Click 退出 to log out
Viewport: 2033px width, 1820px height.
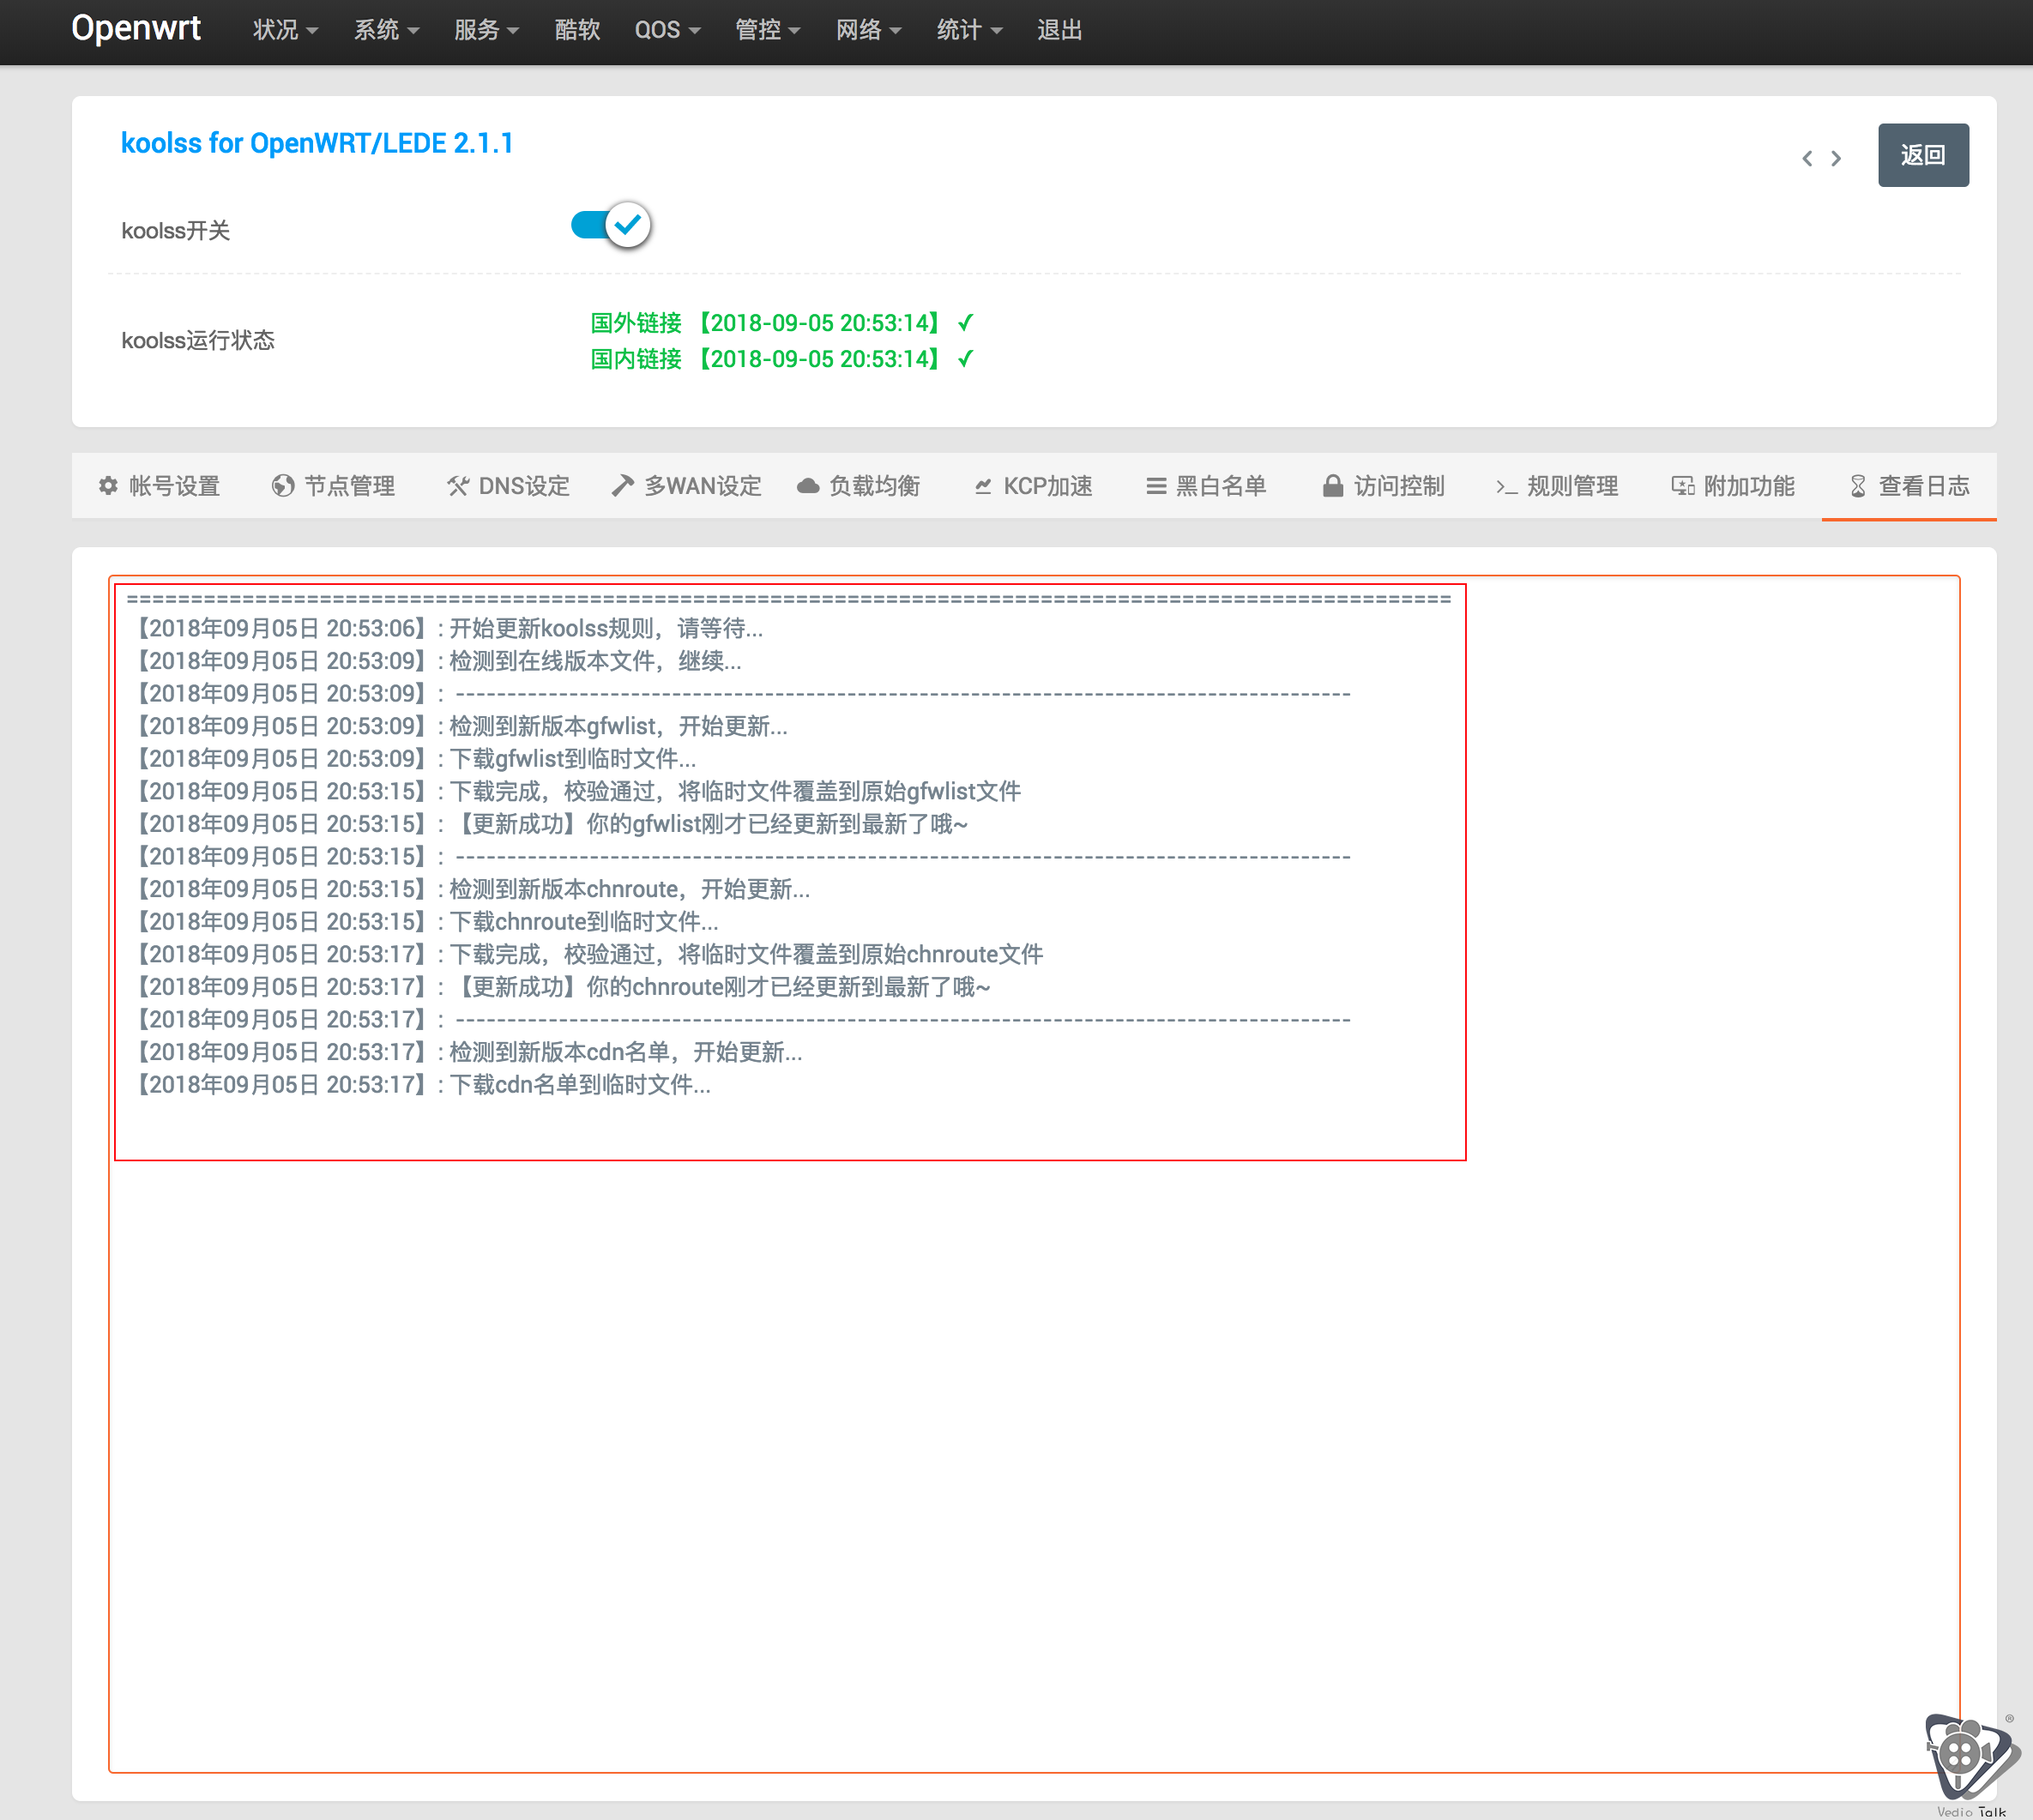(1059, 30)
